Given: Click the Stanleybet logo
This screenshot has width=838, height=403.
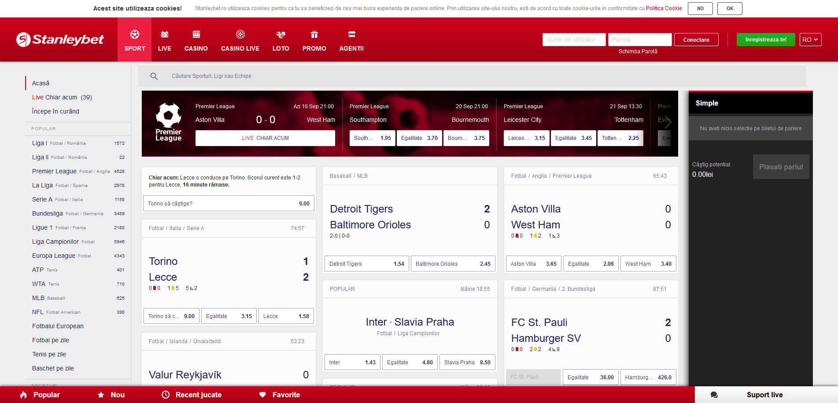Looking at the screenshot, I should click(60, 40).
